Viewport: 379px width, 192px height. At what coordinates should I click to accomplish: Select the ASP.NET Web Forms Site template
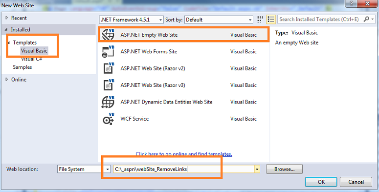tap(149, 51)
